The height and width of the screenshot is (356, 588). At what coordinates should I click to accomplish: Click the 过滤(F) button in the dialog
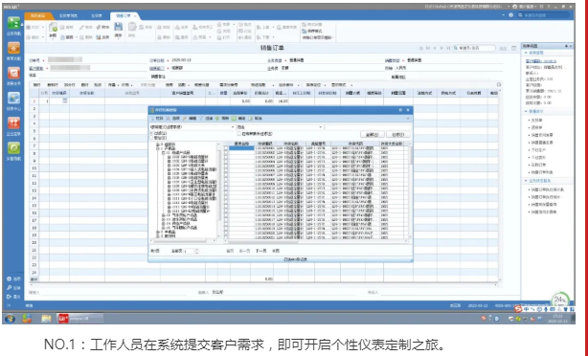click(x=397, y=134)
